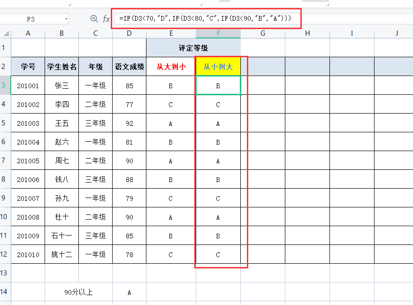Click score cell 88 for 钱八

[129, 179]
